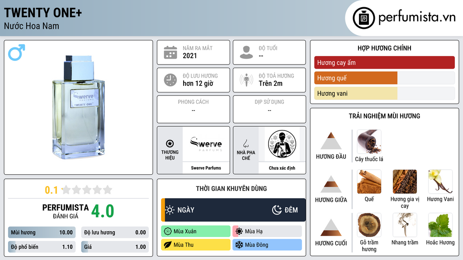The width and height of the screenshot is (463, 260).
Task: Select the Độ phổ biến 1.10 score bar
Action: pos(42,247)
